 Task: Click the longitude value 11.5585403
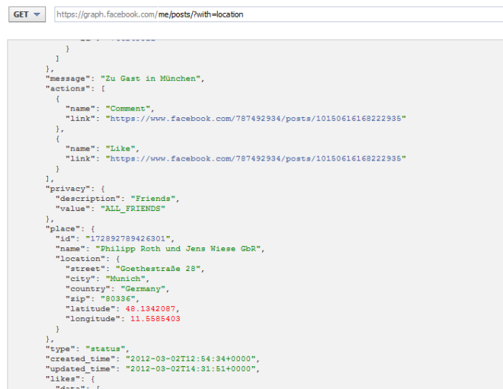click(155, 319)
